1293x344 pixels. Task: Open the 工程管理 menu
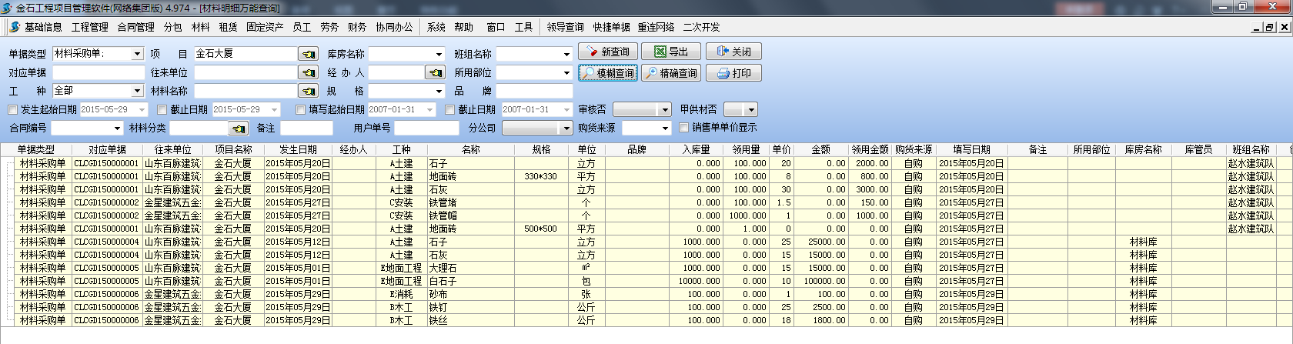coord(89,27)
